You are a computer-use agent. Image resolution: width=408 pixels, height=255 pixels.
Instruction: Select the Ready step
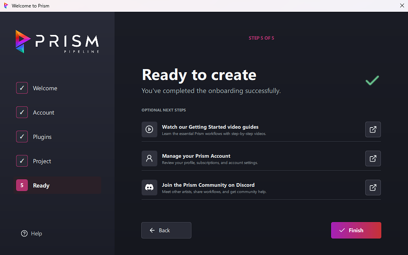[x=58, y=185]
